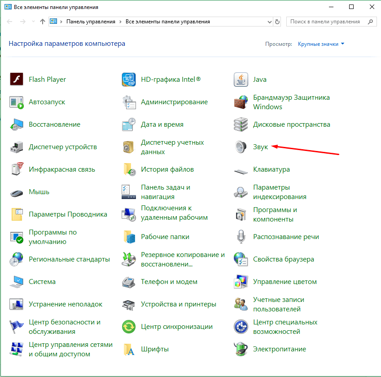Open the Дата и время calendar icon

click(x=128, y=124)
